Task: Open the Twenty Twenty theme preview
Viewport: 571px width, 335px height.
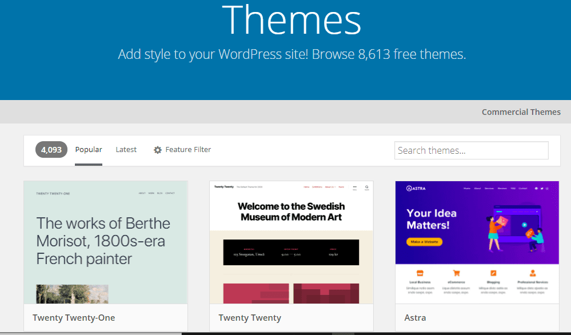Action: [292, 242]
